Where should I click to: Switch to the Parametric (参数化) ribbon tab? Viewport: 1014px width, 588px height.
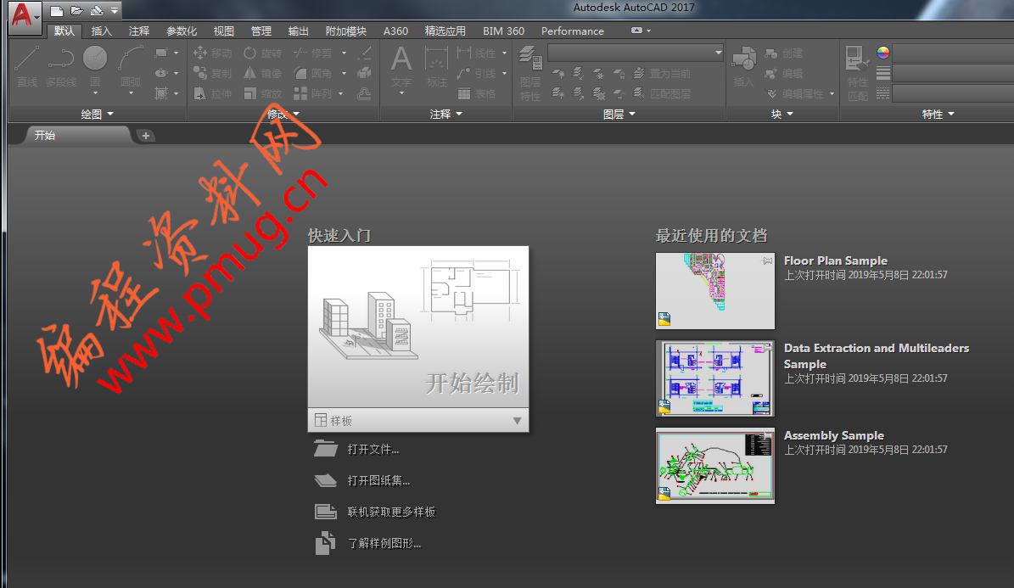(182, 31)
